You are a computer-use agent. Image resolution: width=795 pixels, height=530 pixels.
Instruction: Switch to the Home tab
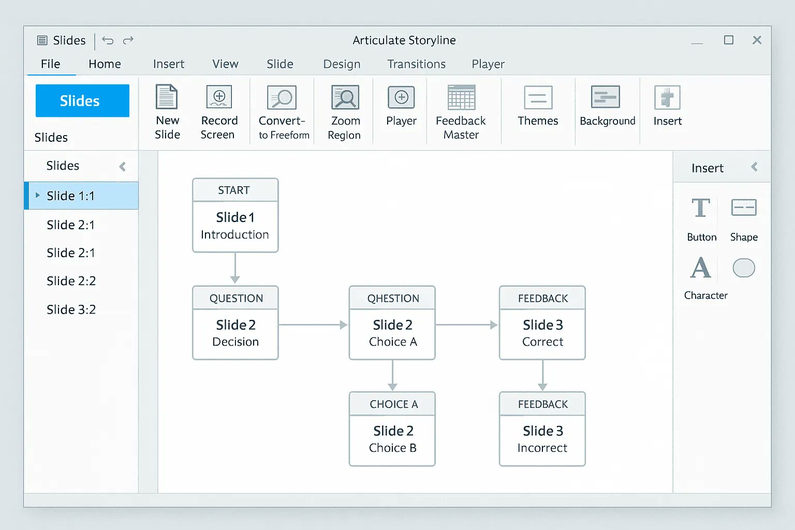(105, 64)
